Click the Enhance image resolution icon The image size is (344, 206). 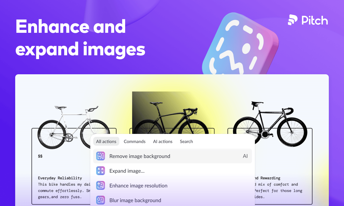[x=100, y=186]
